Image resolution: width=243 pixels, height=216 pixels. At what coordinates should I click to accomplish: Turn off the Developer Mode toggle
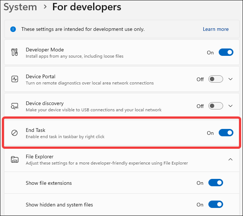[x=226, y=52]
